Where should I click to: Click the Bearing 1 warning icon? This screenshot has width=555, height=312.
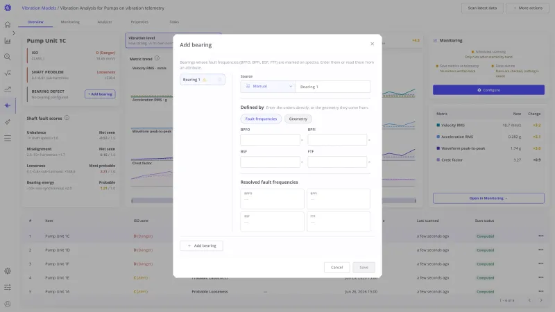click(x=204, y=80)
